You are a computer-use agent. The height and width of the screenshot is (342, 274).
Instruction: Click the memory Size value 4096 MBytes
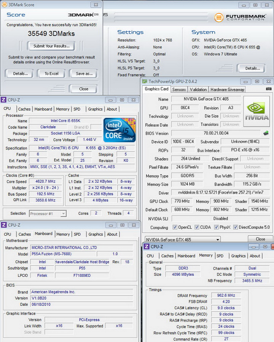[x=183, y=275]
